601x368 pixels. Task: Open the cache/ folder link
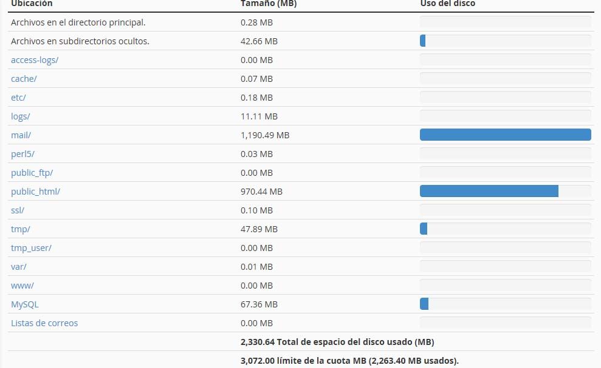click(24, 79)
